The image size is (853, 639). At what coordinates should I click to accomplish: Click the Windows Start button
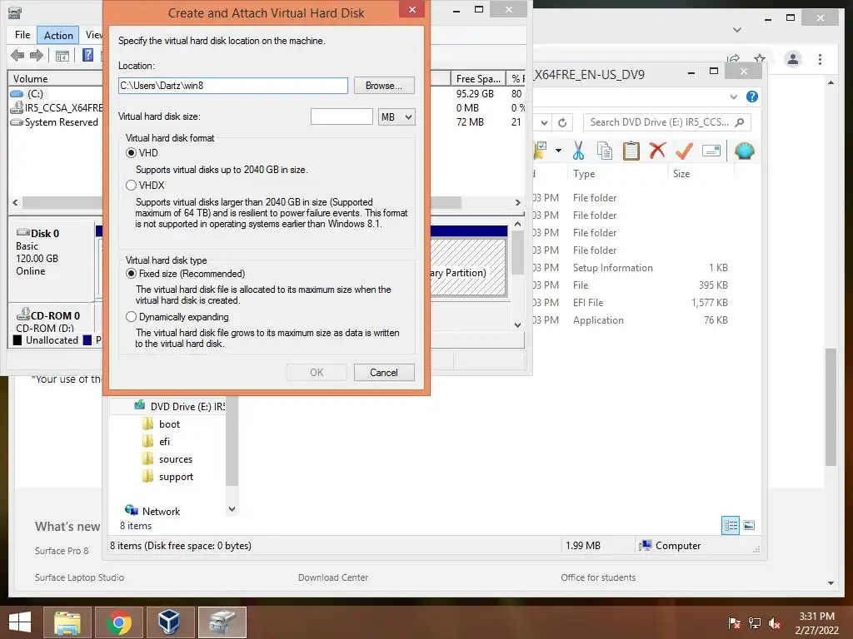20,622
